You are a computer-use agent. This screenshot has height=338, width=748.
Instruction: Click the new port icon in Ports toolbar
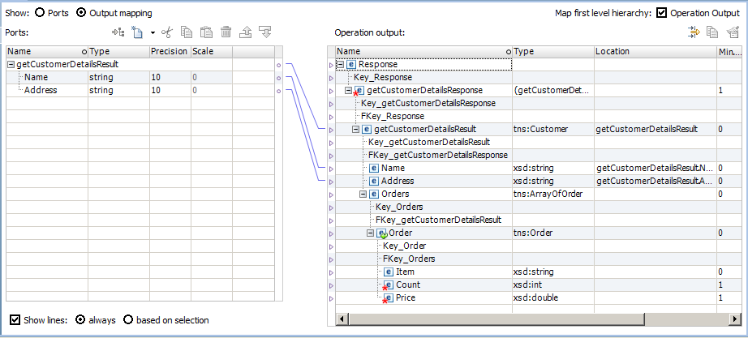click(138, 32)
